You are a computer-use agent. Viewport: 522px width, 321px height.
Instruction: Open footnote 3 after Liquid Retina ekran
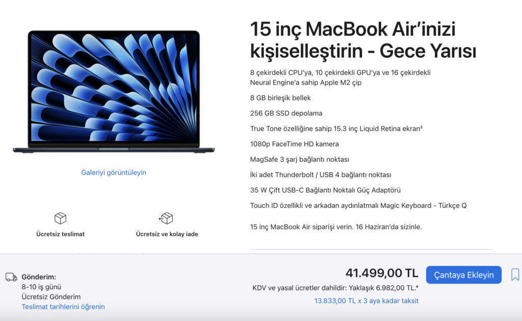(x=422, y=127)
